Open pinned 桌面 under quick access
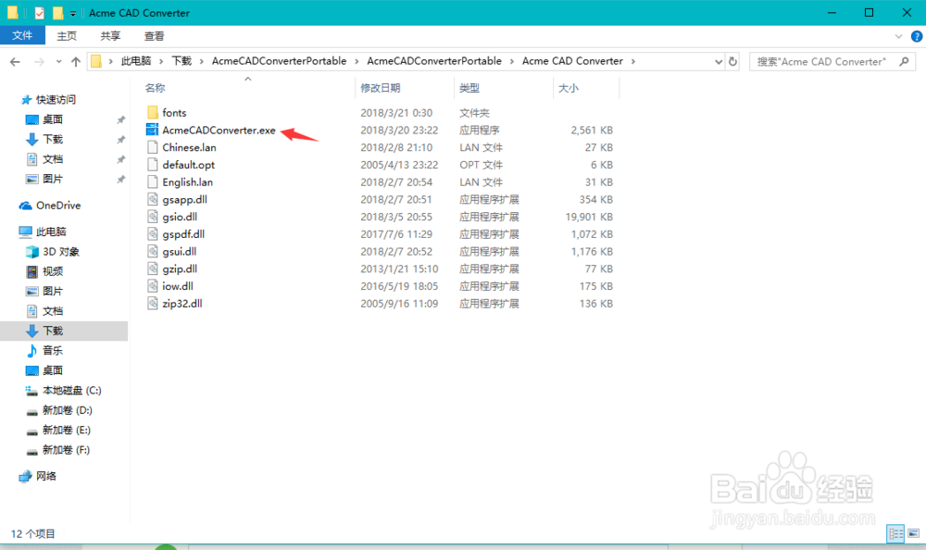 tap(53, 119)
